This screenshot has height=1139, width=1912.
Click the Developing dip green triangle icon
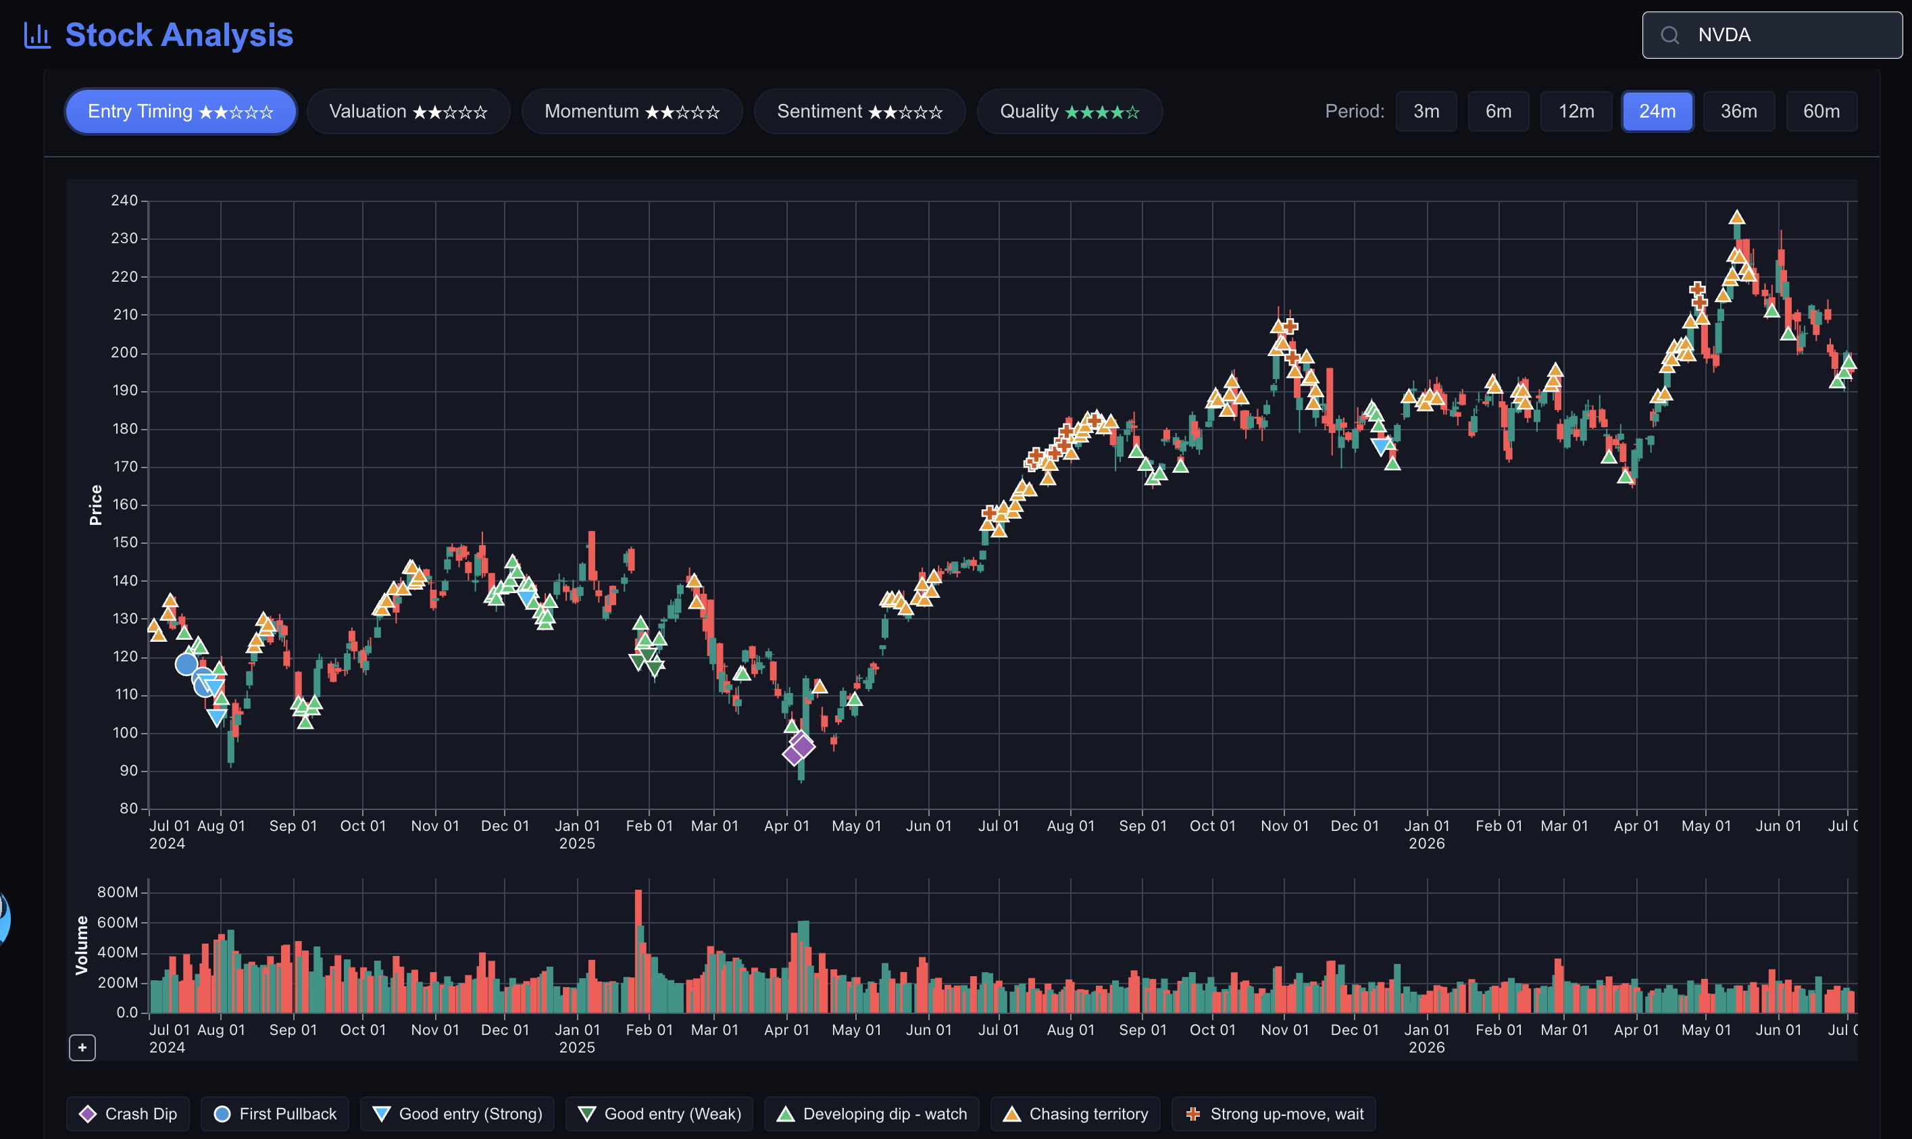pyautogui.click(x=785, y=1114)
